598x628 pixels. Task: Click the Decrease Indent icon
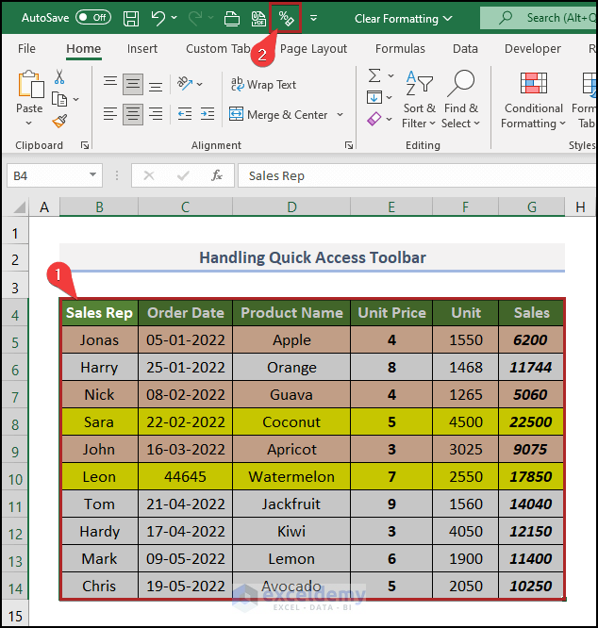click(x=185, y=114)
